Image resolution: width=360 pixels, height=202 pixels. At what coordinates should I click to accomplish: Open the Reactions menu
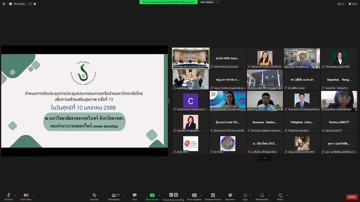coord(230,196)
